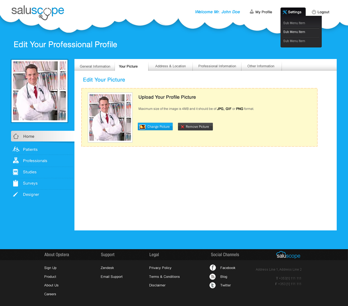Click the Home sidebar icon
Screen dimensions: 348x306
(16, 136)
